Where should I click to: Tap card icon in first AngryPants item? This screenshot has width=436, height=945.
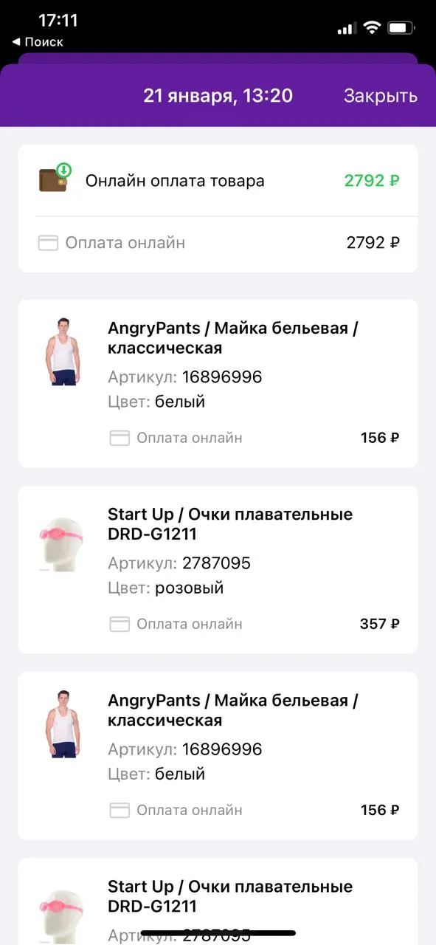120,438
